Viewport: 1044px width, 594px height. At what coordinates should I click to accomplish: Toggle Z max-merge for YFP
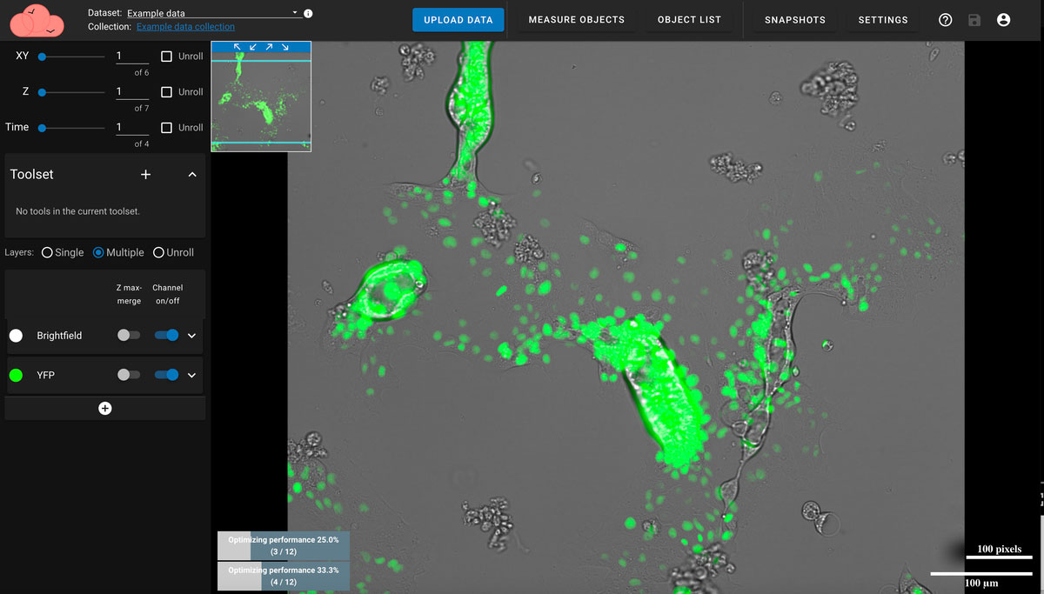pyautogui.click(x=128, y=375)
